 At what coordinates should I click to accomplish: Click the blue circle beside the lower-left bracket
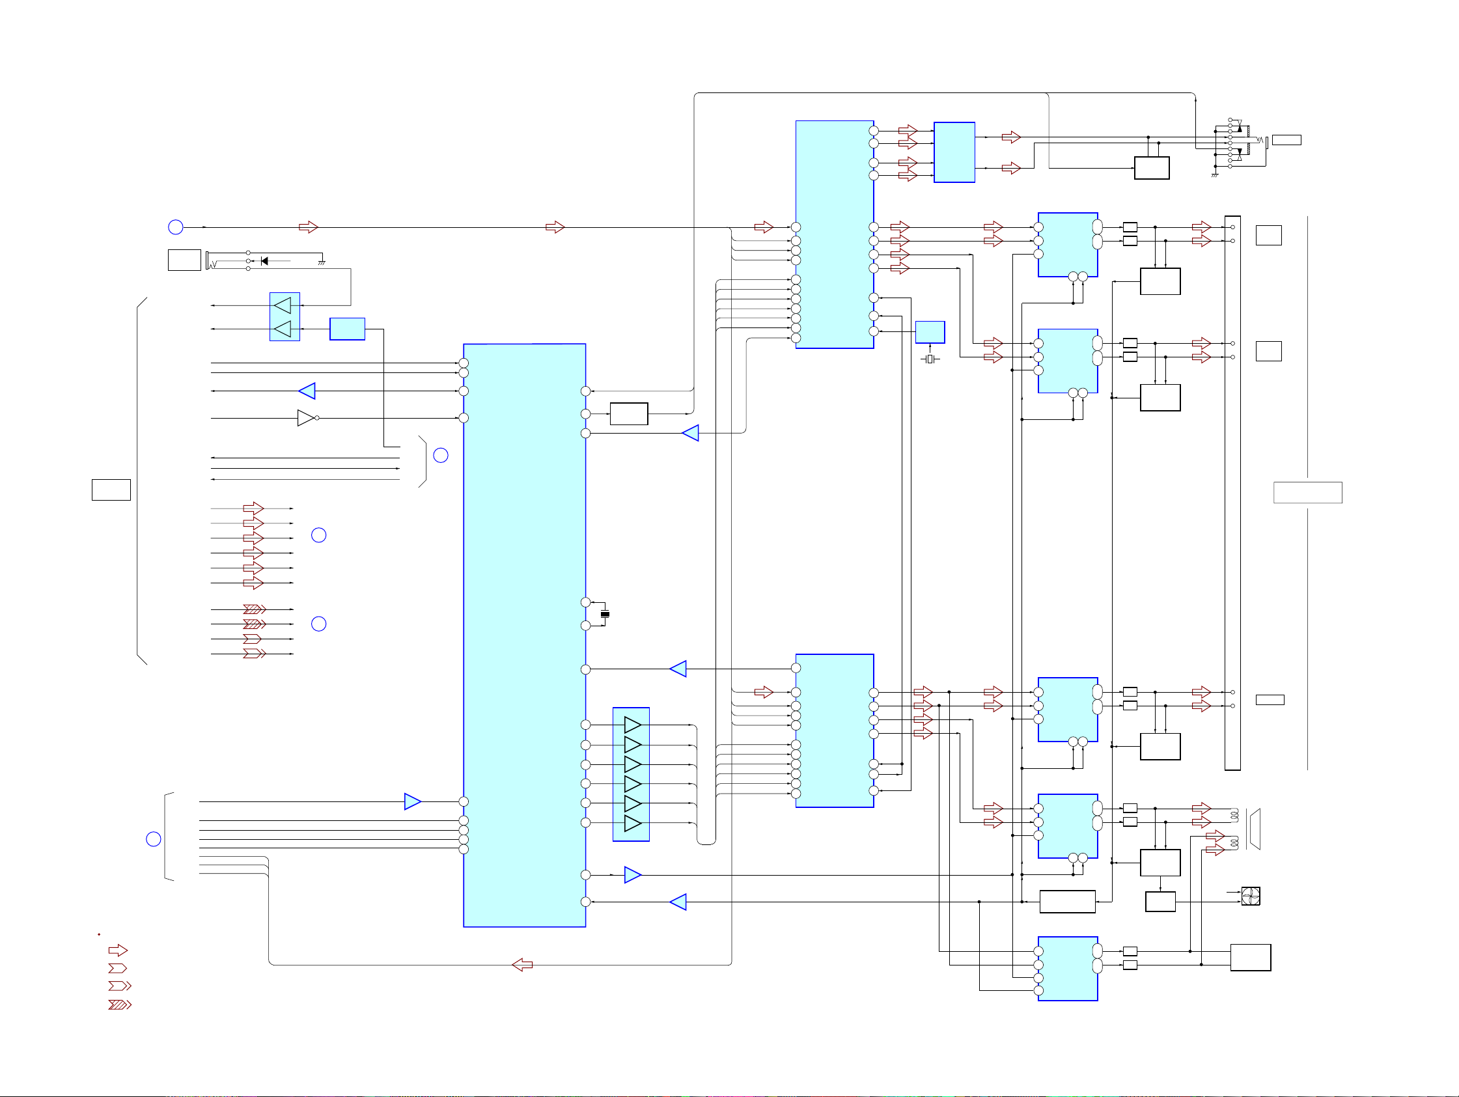pos(153,839)
